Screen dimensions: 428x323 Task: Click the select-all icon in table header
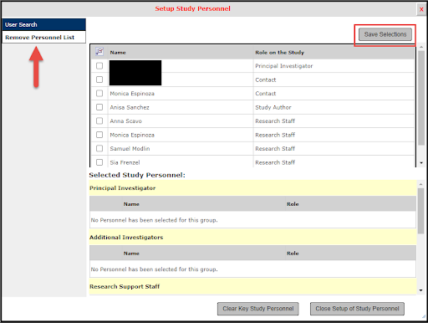[x=99, y=51]
